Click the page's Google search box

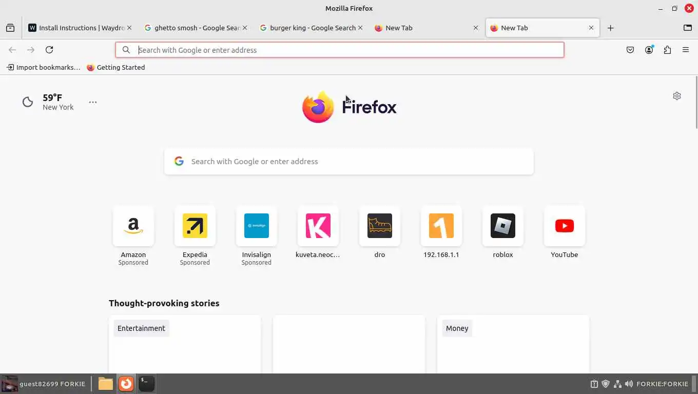[349, 162]
